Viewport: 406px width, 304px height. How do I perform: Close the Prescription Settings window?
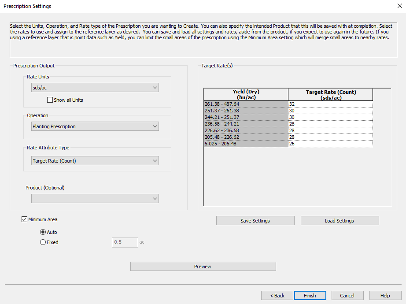point(399,6)
